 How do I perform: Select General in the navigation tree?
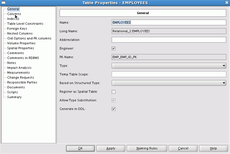(x=13, y=9)
